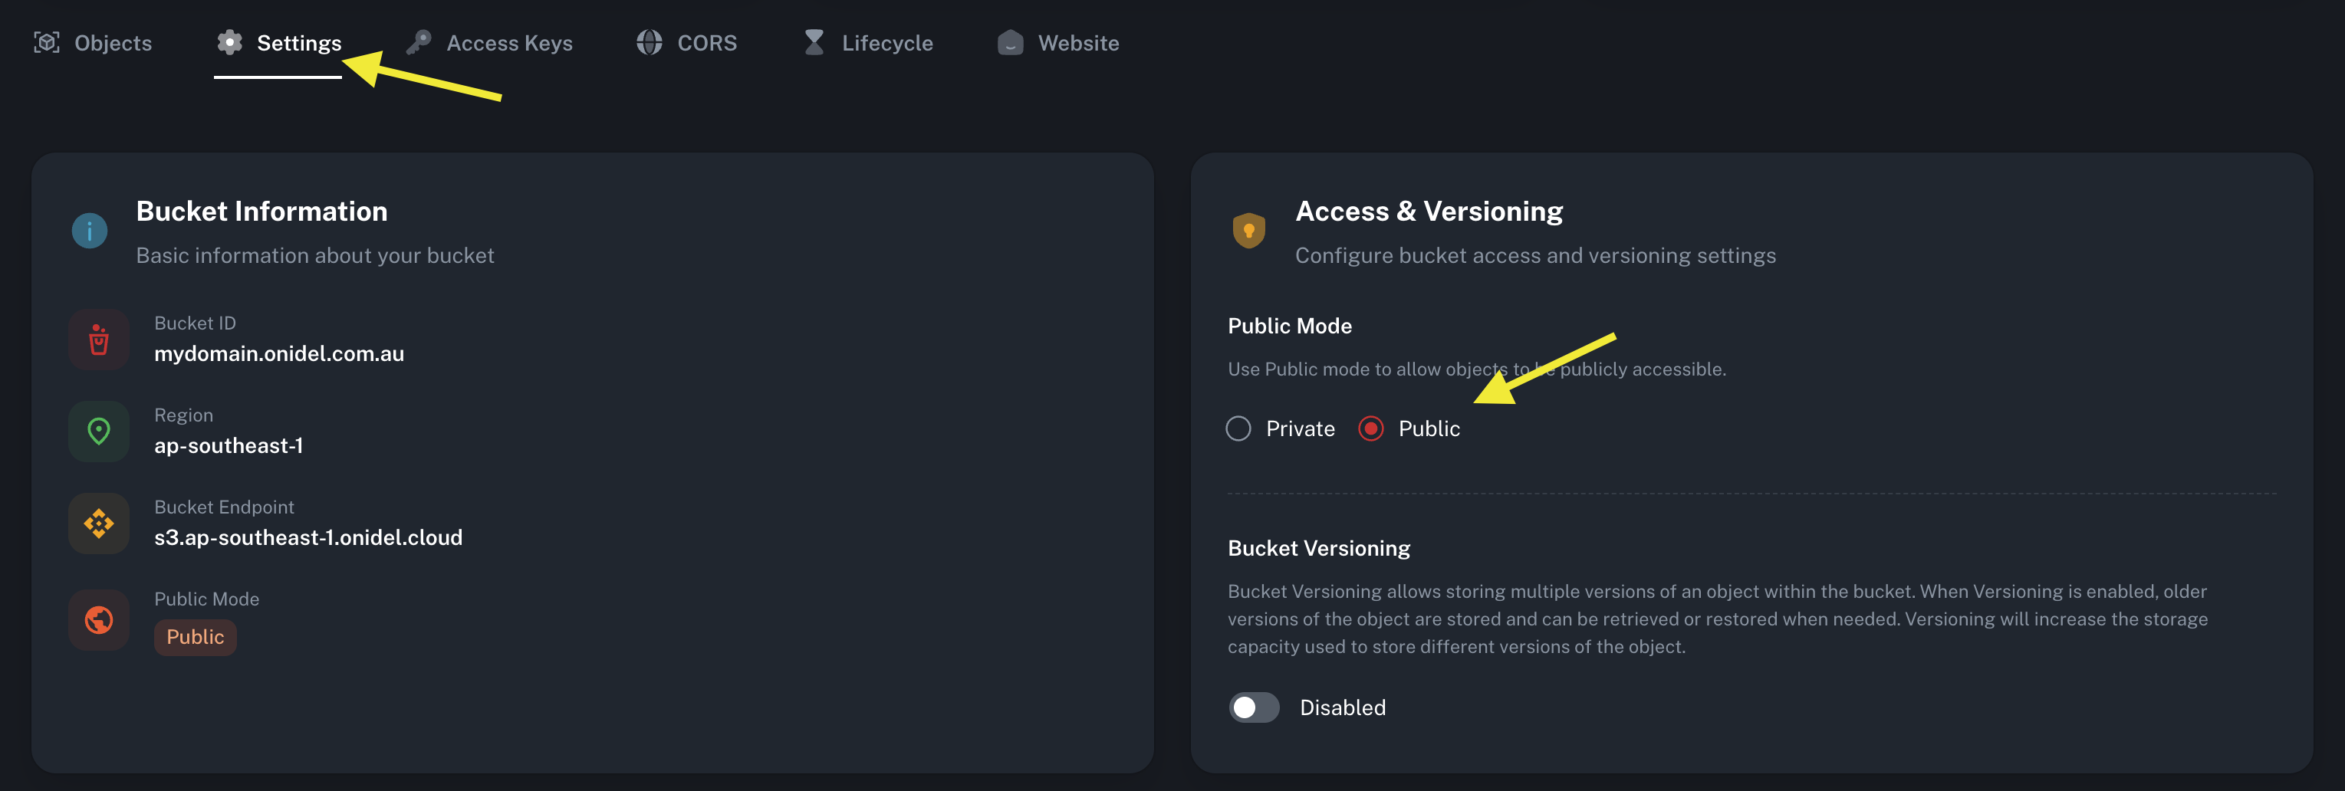2345x791 pixels.
Task: Click the Access & Versioning shield icon
Action: (1249, 230)
